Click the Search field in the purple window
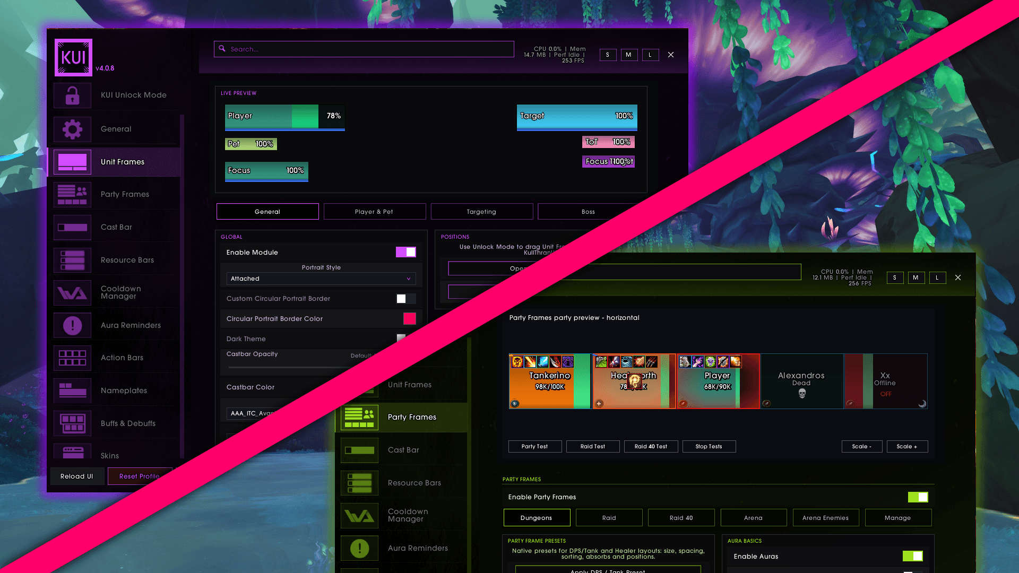The image size is (1019, 573). click(x=364, y=49)
